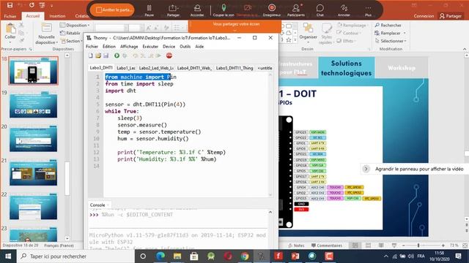Click taskbar search field Taper ici pour rechercher
Image resolution: width=469 pixels, height=263 pixels.
coord(76,256)
